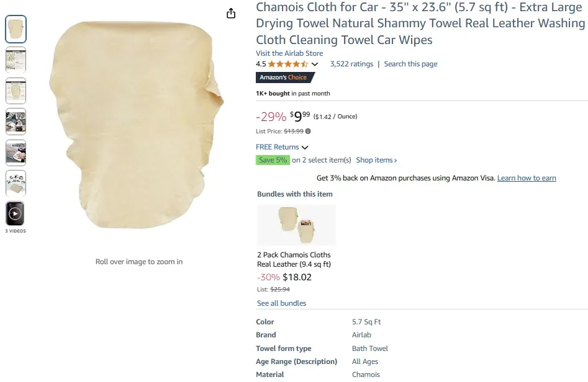
Task: Click the bundle product thumbnail image
Action: pos(296,225)
